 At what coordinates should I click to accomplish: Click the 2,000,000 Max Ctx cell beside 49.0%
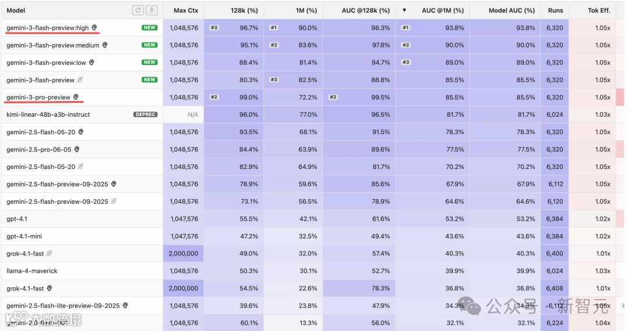point(183,253)
